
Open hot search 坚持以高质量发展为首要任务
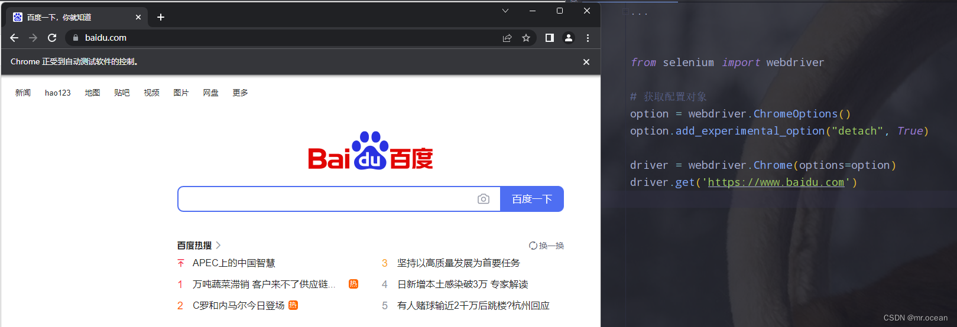(x=459, y=263)
